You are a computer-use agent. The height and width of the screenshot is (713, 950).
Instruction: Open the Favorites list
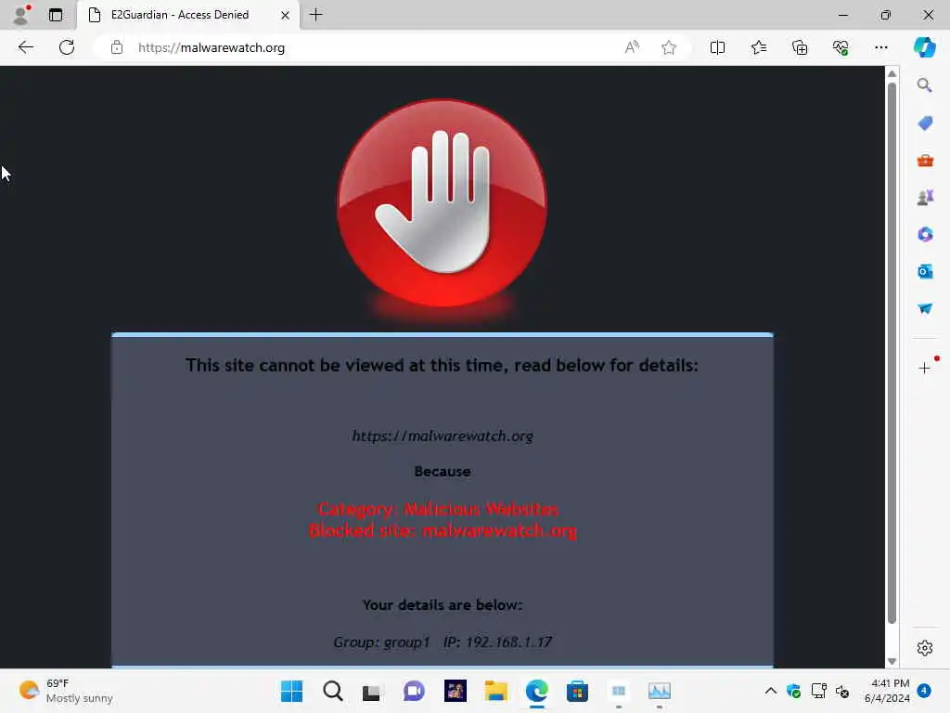(759, 47)
